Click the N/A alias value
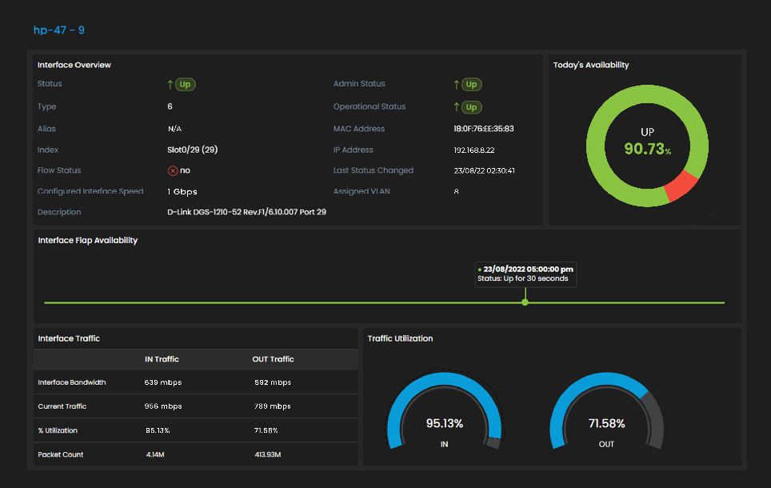The image size is (771, 488). (x=174, y=129)
